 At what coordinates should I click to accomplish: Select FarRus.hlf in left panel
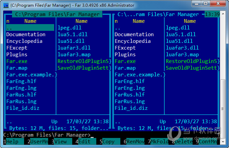[x=21, y=95]
